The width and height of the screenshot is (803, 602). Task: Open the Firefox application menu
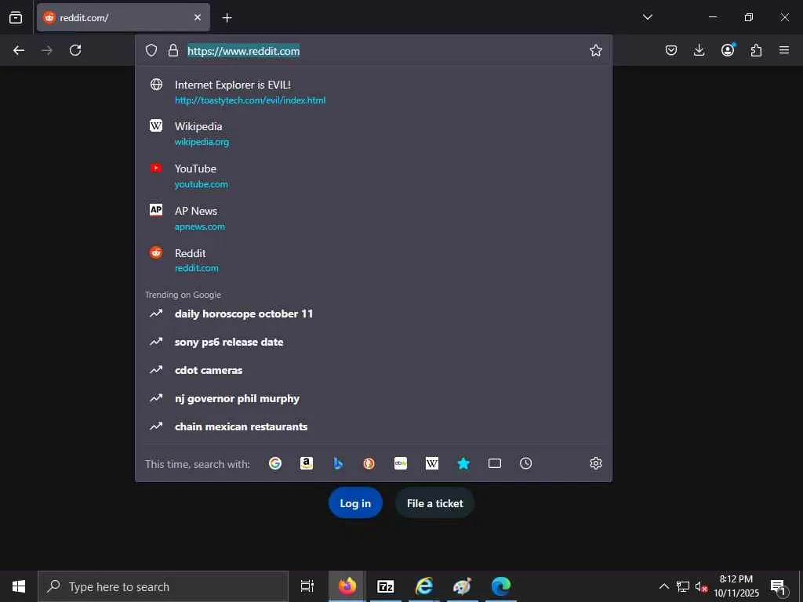point(784,50)
